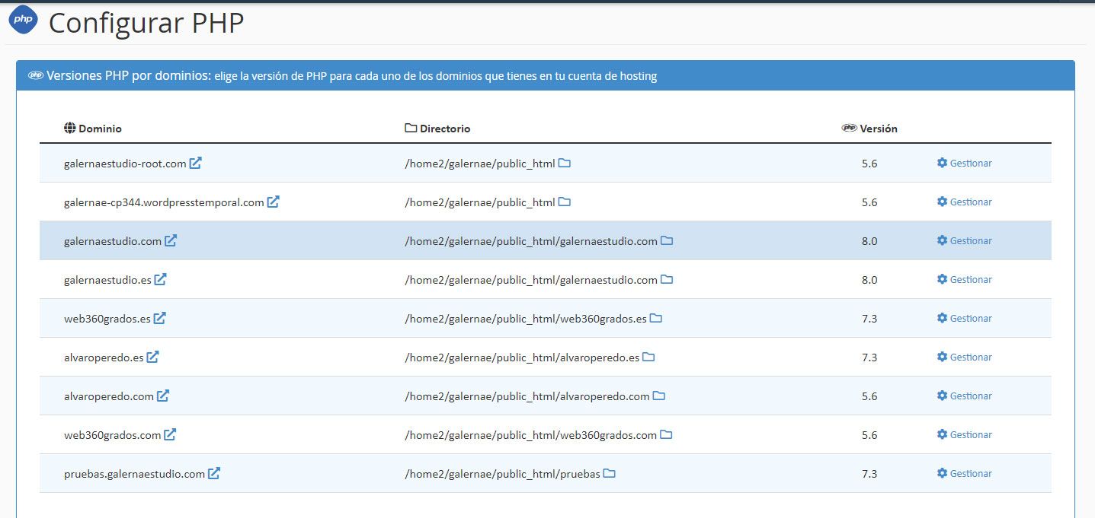Click directory path /home2/galernae/public_html/web360grados.com
This screenshot has width=1095, height=518.
pos(530,435)
